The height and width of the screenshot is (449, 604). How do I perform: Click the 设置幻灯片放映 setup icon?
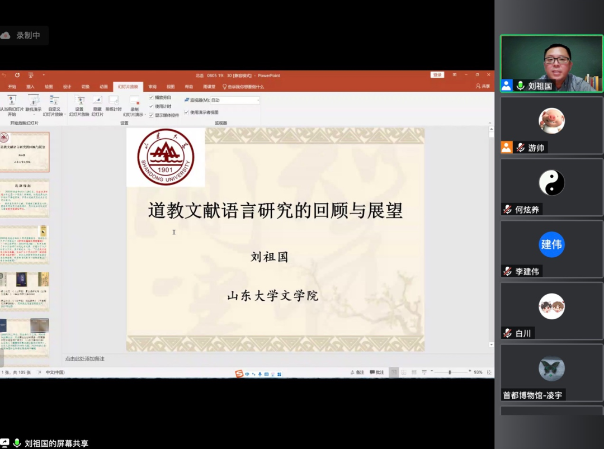79,101
